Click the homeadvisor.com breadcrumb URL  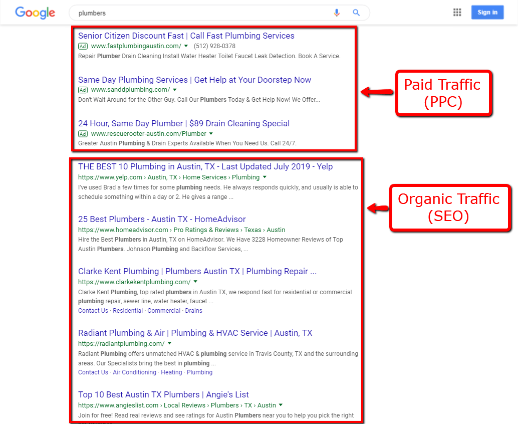pyautogui.click(x=182, y=230)
